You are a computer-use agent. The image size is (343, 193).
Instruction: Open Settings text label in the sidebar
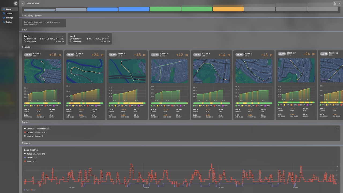pyautogui.click(x=10, y=18)
